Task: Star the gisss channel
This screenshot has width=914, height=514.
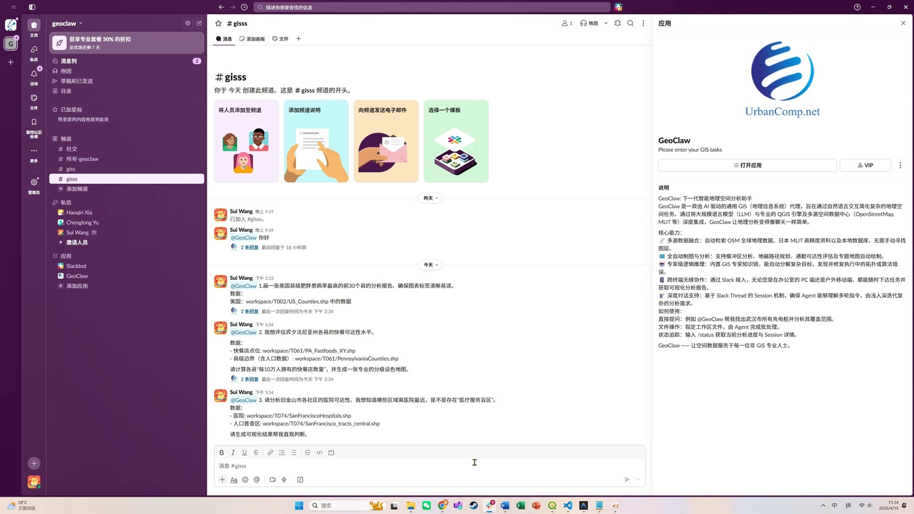Action: click(x=218, y=23)
